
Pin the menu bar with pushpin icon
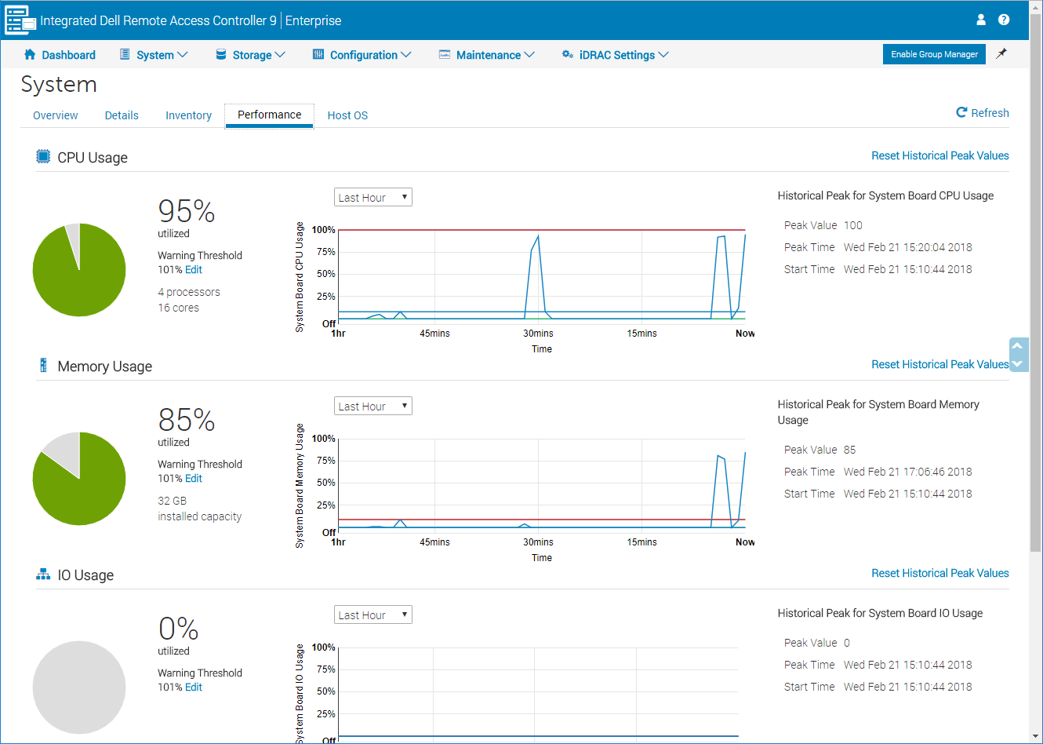(x=1001, y=53)
